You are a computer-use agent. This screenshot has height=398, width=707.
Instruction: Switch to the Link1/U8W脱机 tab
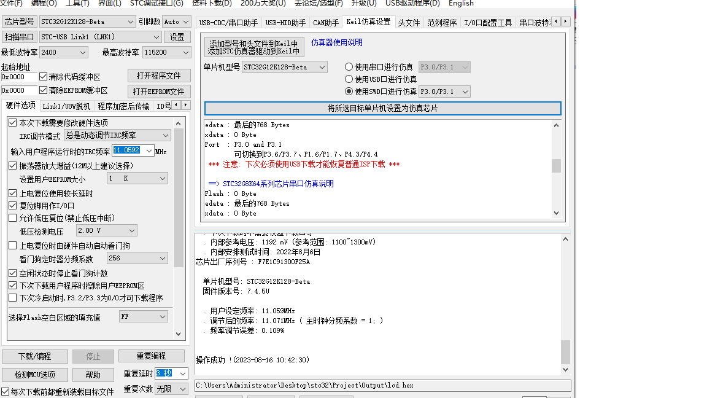[66, 106]
